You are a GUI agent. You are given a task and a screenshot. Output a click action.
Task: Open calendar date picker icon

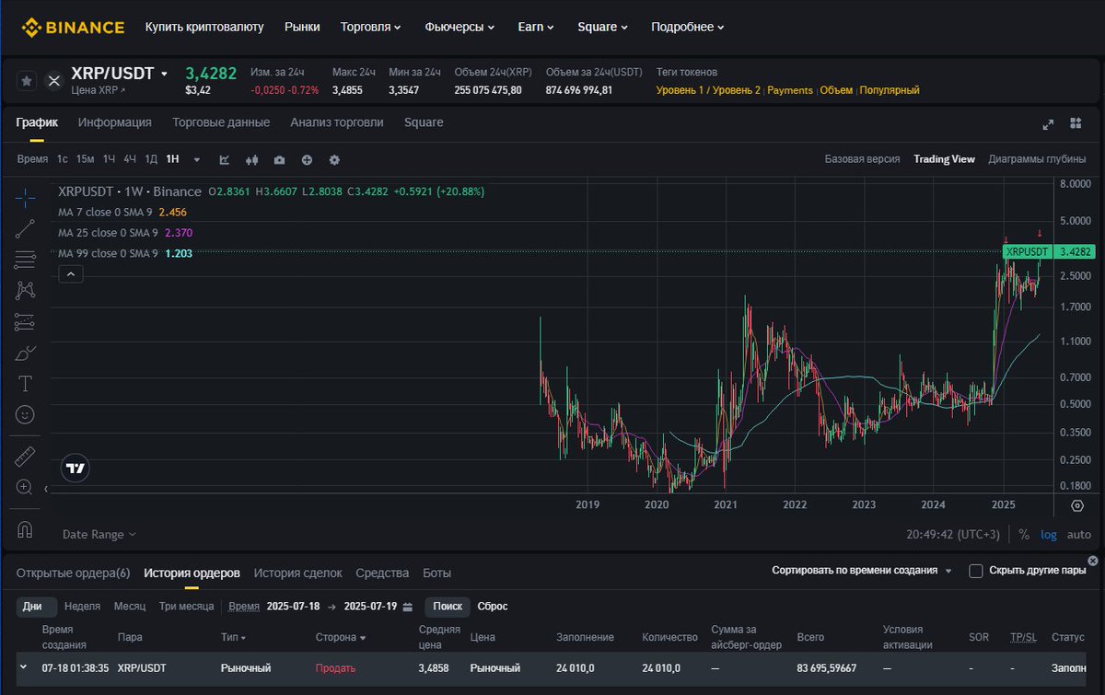coord(408,607)
